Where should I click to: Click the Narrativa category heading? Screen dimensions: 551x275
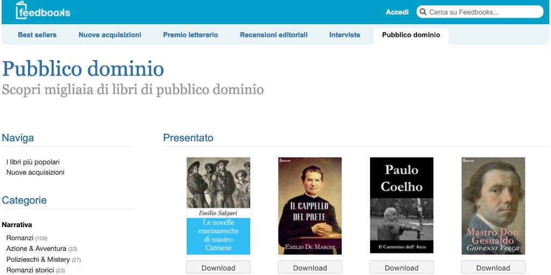17,225
